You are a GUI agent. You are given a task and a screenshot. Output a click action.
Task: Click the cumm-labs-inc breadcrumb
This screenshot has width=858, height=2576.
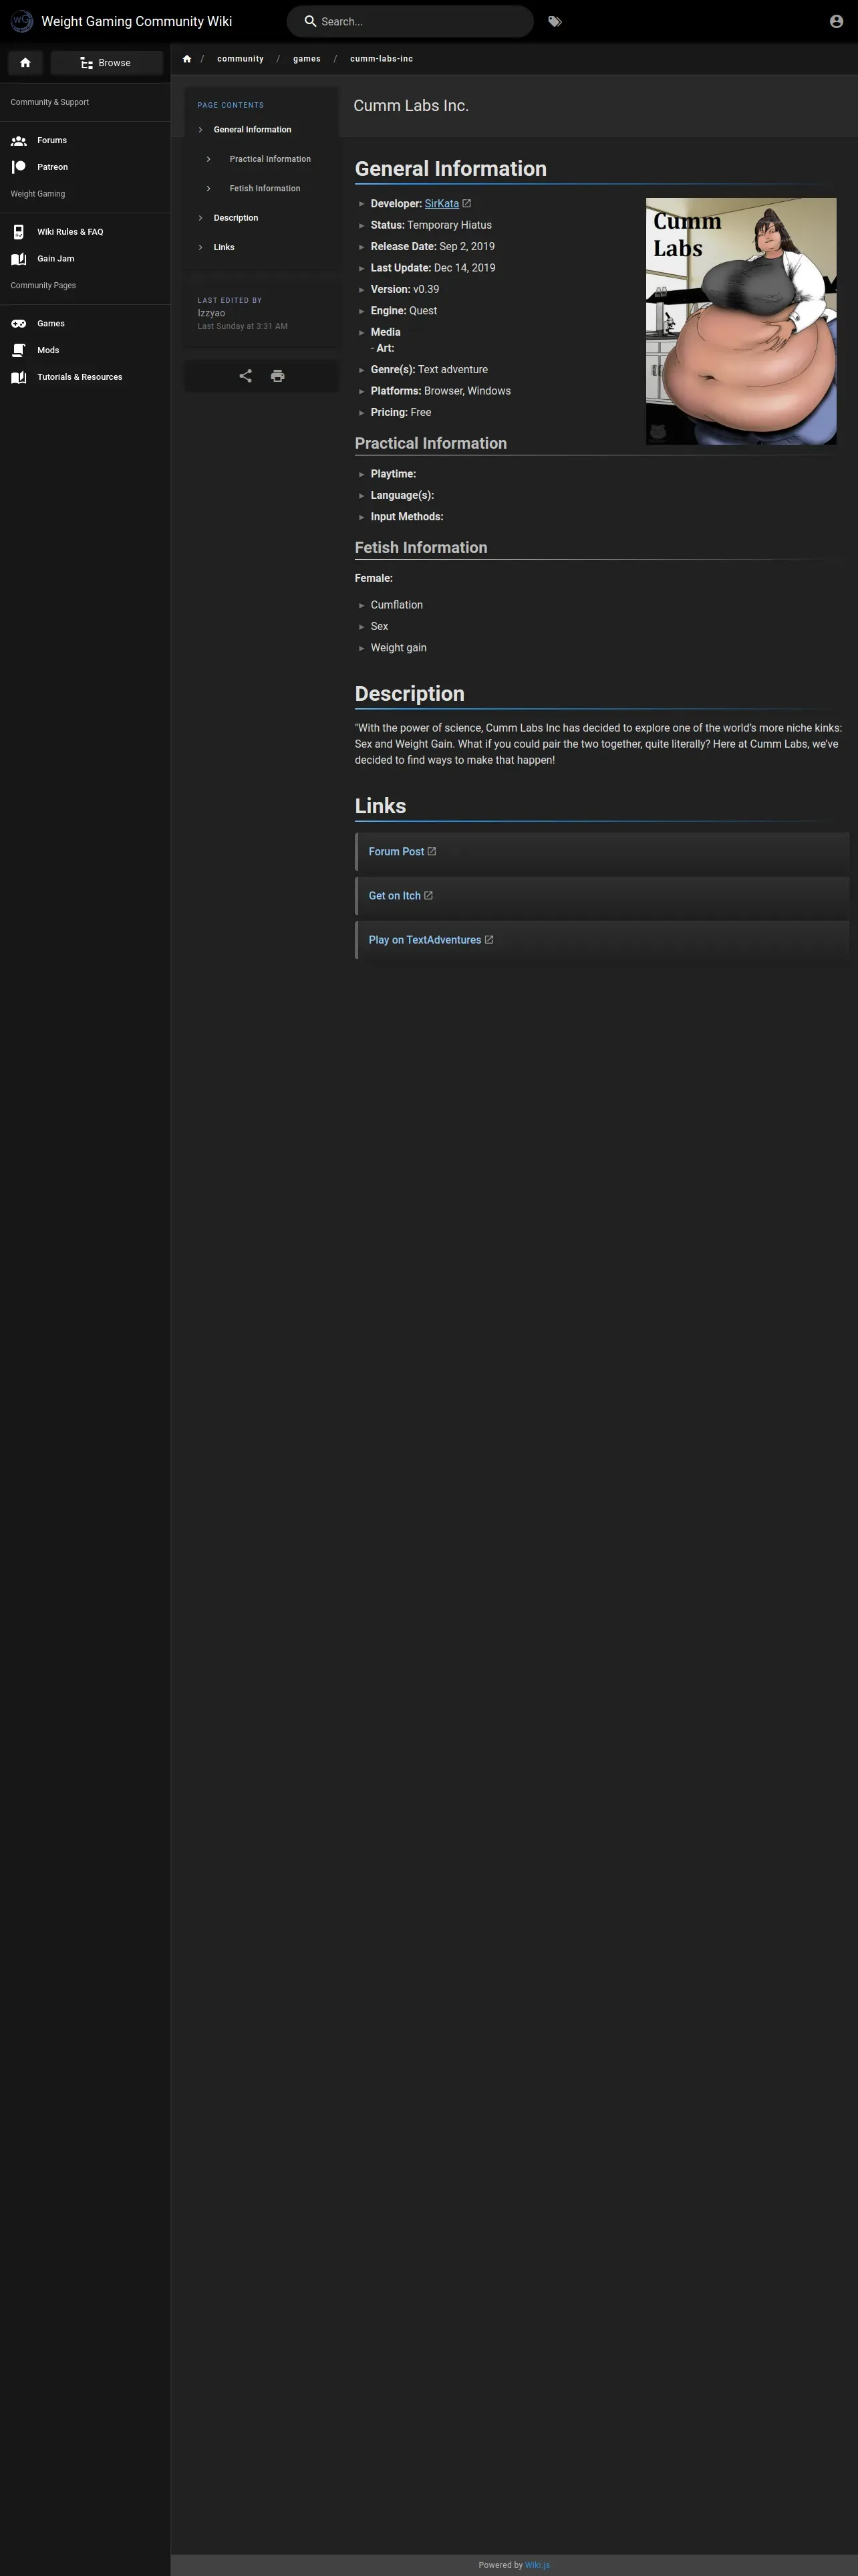pos(382,59)
